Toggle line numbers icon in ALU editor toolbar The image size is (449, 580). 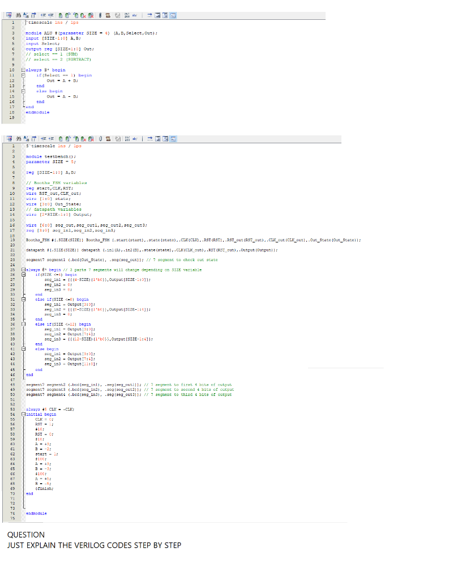click(126, 15)
